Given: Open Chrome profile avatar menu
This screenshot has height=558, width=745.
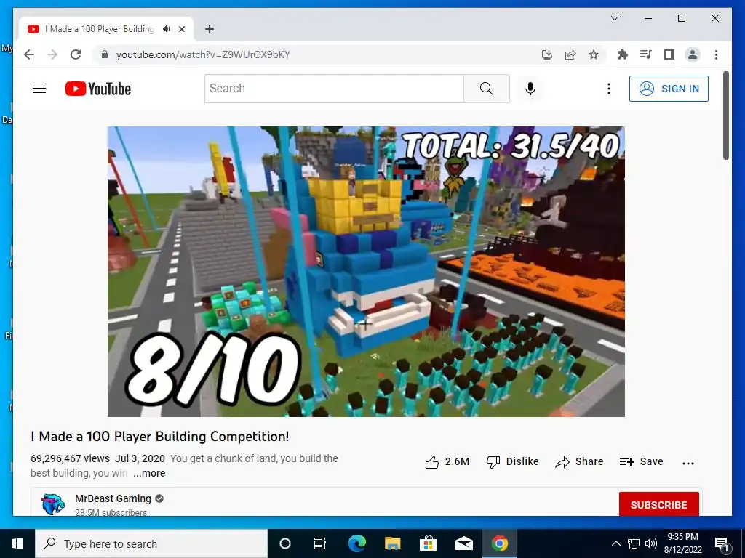Looking at the screenshot, I should click(693, 54).
